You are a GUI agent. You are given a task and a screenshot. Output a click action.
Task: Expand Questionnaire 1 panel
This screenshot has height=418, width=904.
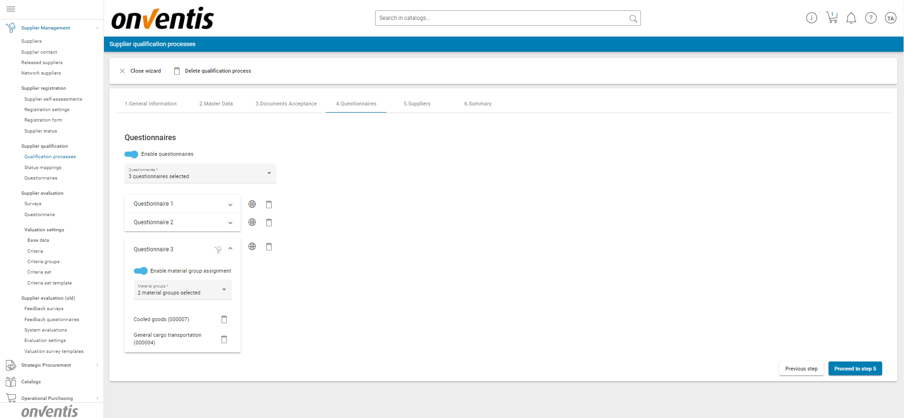point(230,204)
